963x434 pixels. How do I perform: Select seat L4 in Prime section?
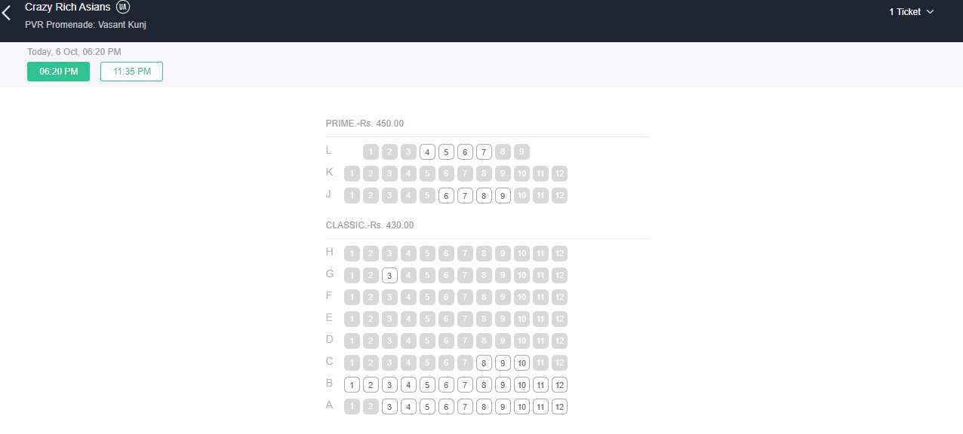(x=427, y=151)
